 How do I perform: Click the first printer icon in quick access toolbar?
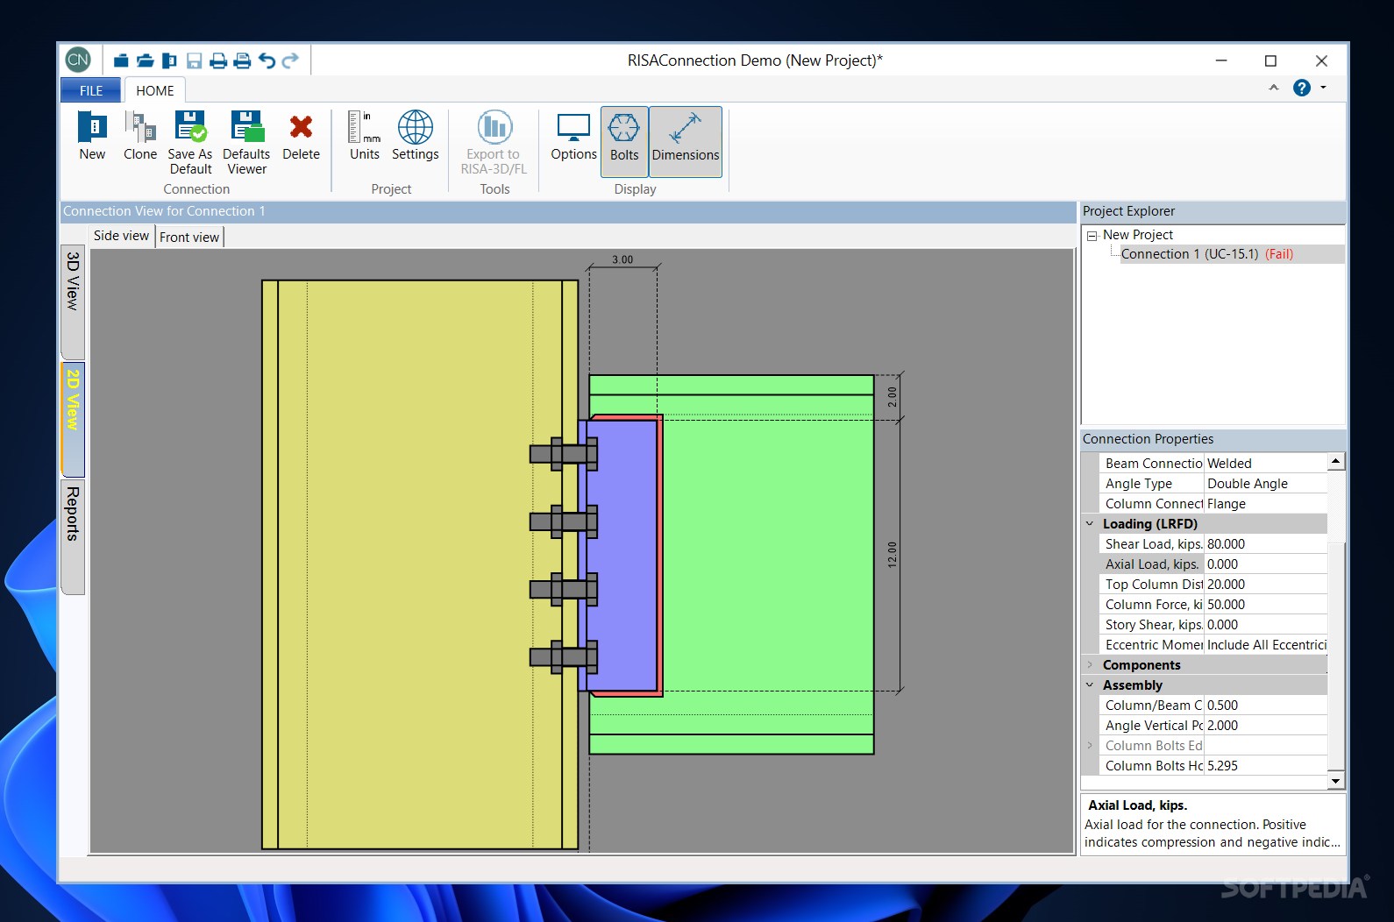(x=218, y=60)
